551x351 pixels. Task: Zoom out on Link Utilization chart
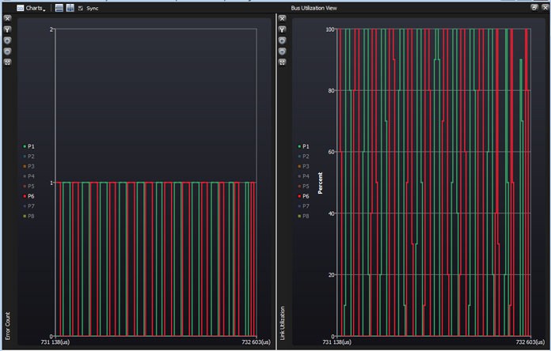282,51
